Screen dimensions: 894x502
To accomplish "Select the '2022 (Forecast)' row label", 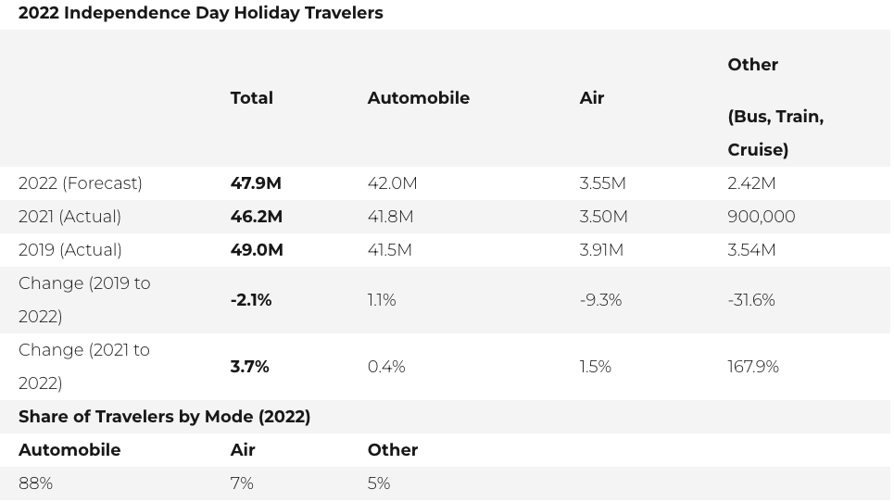I will [81, 183].
